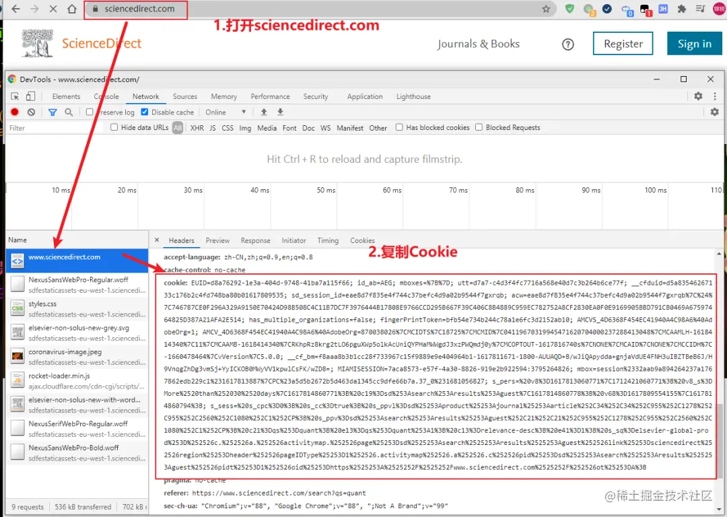Switch to the Sources panel
This screenshot has height=517, width=727.
[x=185, y=96]
